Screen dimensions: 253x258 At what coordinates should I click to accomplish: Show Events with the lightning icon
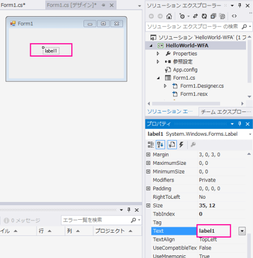click(181, 145)
